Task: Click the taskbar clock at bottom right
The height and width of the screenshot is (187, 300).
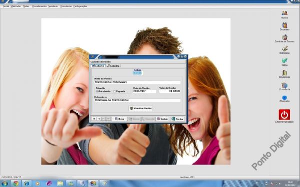Action: pyautogui.click(x=290, y=184)
